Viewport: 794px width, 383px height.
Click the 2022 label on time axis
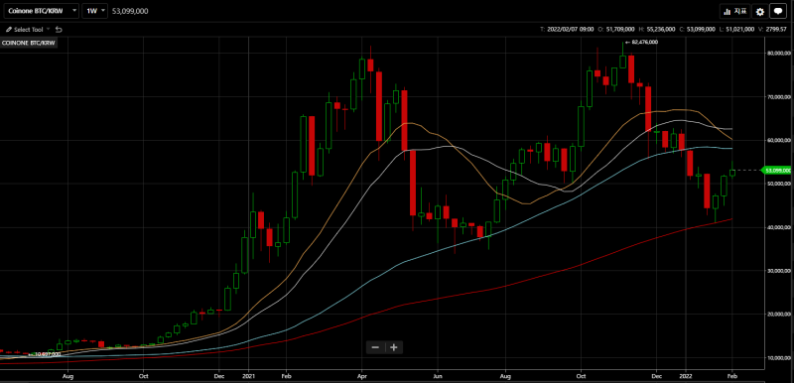click(x=686, y=376)
